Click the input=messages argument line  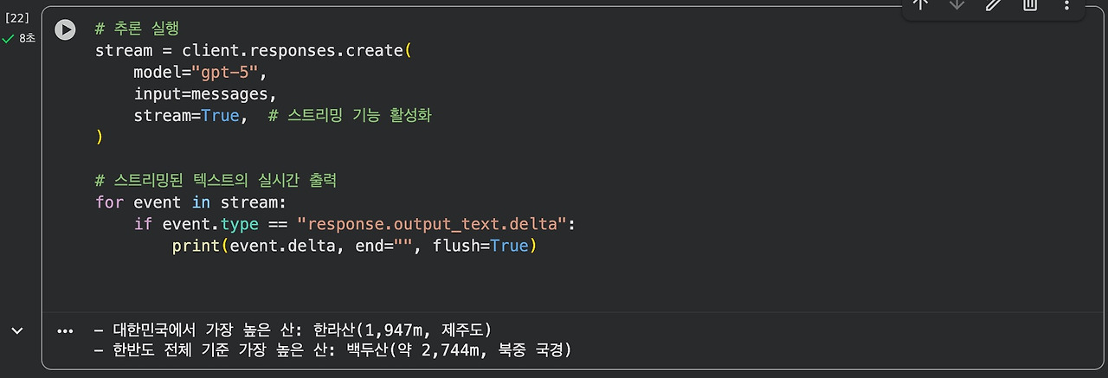point(205,93)
